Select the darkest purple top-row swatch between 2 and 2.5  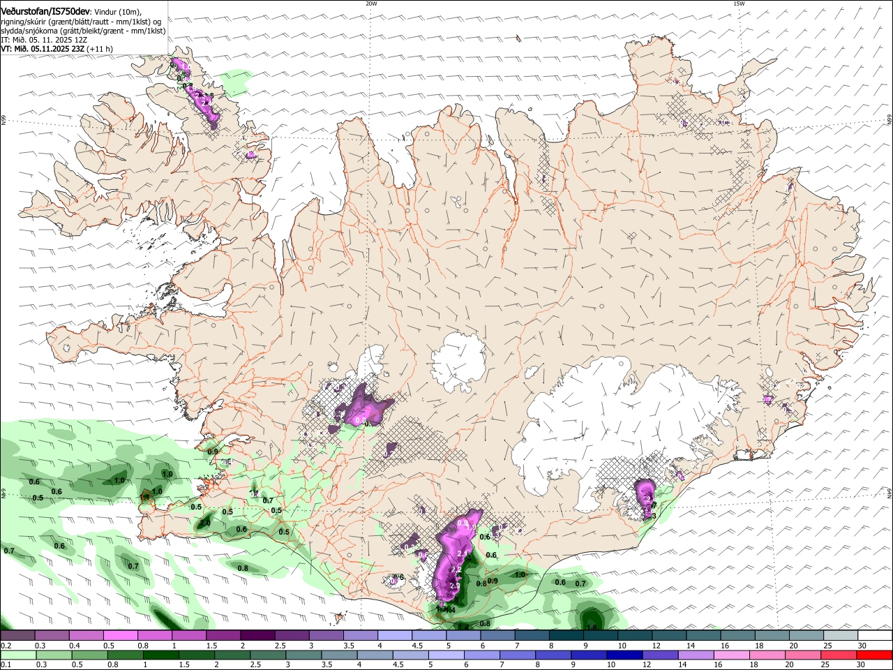[257, 636]
